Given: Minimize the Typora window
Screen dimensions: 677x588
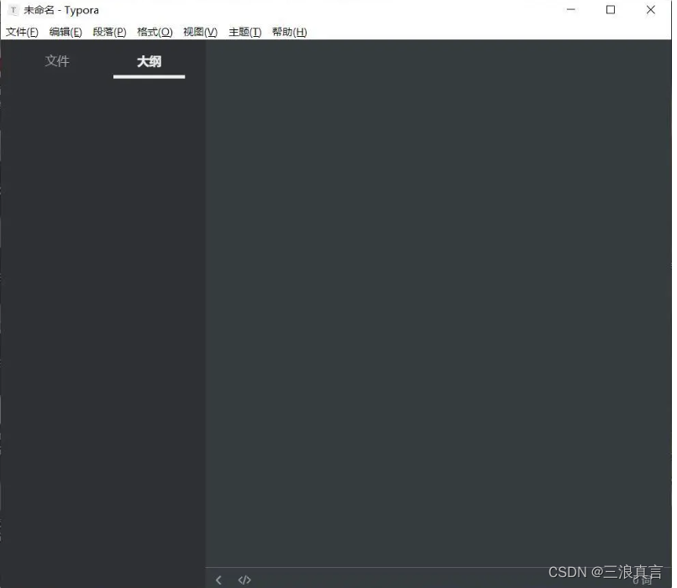Looking at the screenshot, I should pos(570,10).
